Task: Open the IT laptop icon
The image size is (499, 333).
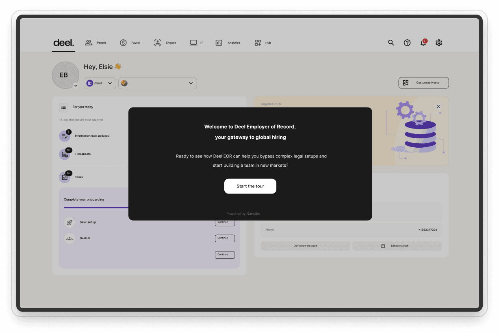Action: (x=193, y=43)
